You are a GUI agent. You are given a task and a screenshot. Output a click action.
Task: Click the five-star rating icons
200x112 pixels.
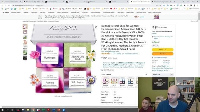106,54
